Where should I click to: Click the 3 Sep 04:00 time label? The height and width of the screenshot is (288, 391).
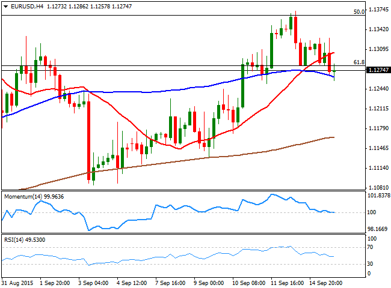coord(93,283)
